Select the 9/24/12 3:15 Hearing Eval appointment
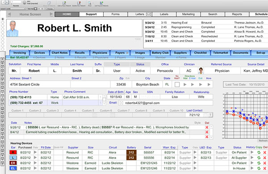The height and width of the screenshot is (174, 268). [x=205, y=23]
